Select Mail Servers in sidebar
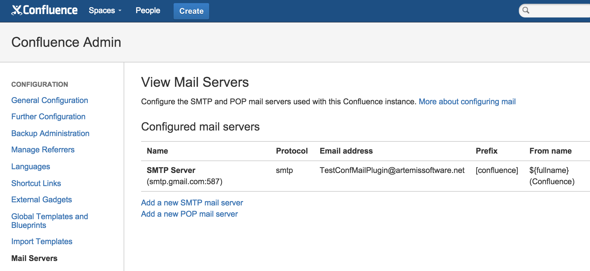The image size is (590, 271). point(34,258)
